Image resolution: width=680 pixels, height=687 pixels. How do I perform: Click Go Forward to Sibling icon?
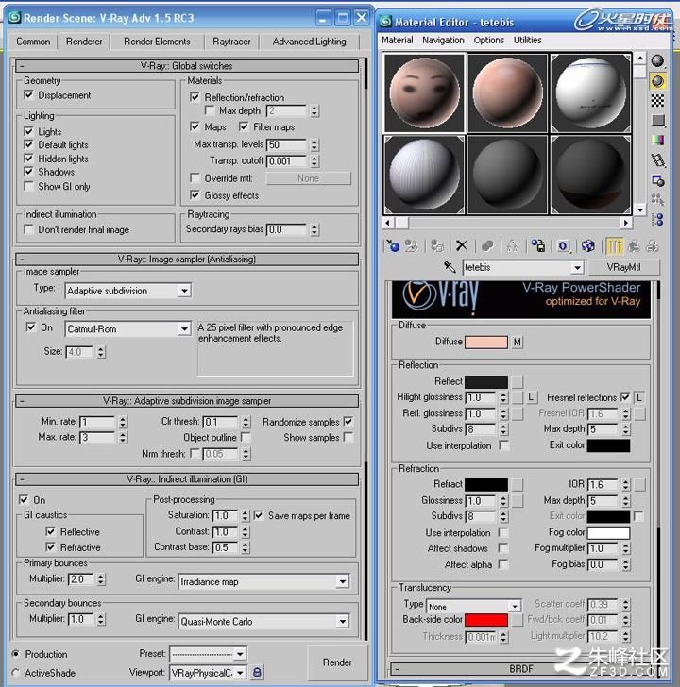pyautogui.click(x=653, y=245)
